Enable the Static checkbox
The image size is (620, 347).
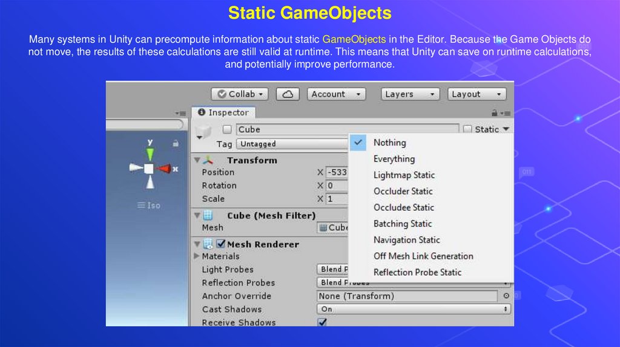(x=467, y=129)
